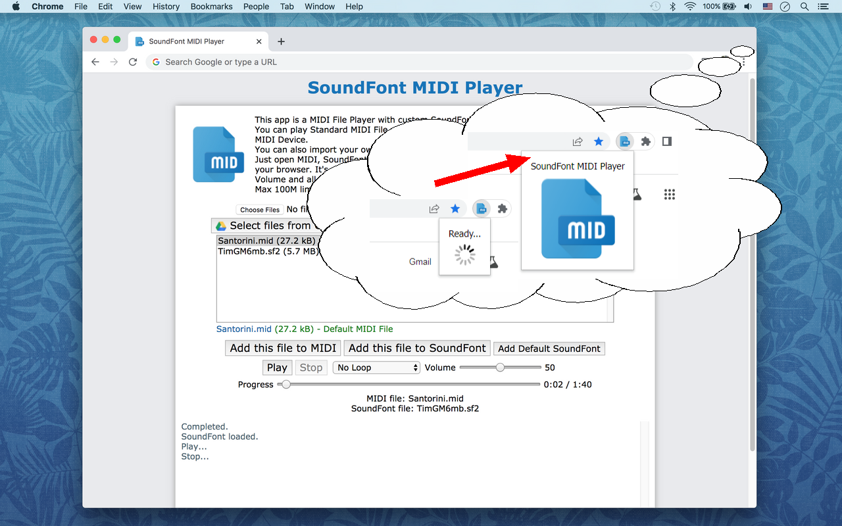
Task: Open the View menu
Action: pos(133,7)
